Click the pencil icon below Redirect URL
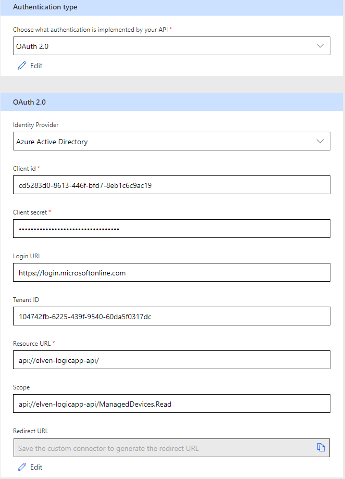 (x=22, y=467)
